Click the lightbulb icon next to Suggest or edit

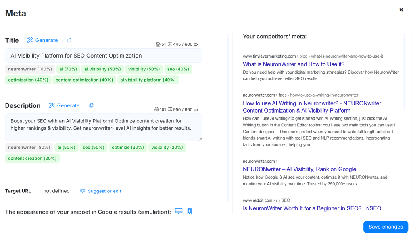pos(83,191)
